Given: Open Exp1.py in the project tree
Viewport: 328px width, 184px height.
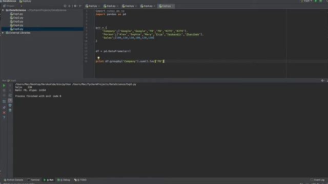Looking at the screenshot, I should (x=16, y=14).
